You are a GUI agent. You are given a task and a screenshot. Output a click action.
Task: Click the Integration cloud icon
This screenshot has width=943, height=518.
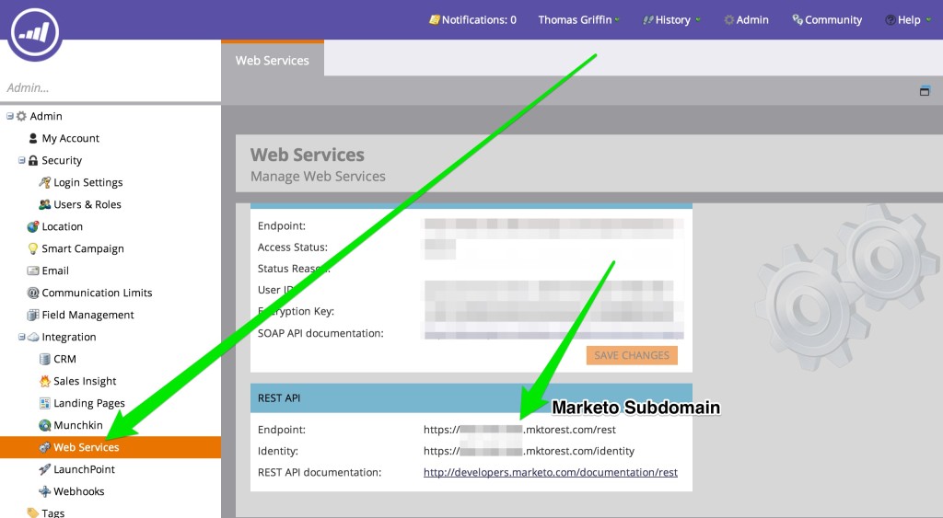click(x=33, y=337)
